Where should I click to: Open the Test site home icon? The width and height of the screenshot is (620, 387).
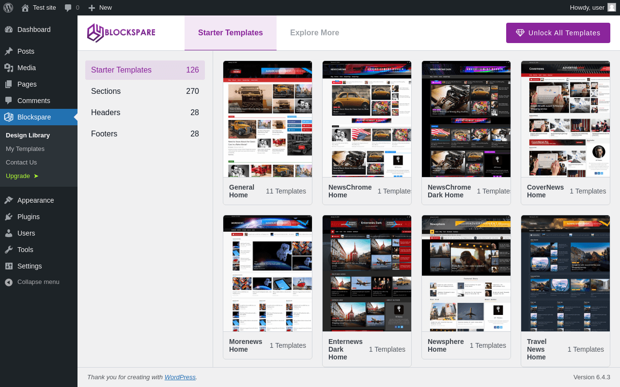point(25,8)
